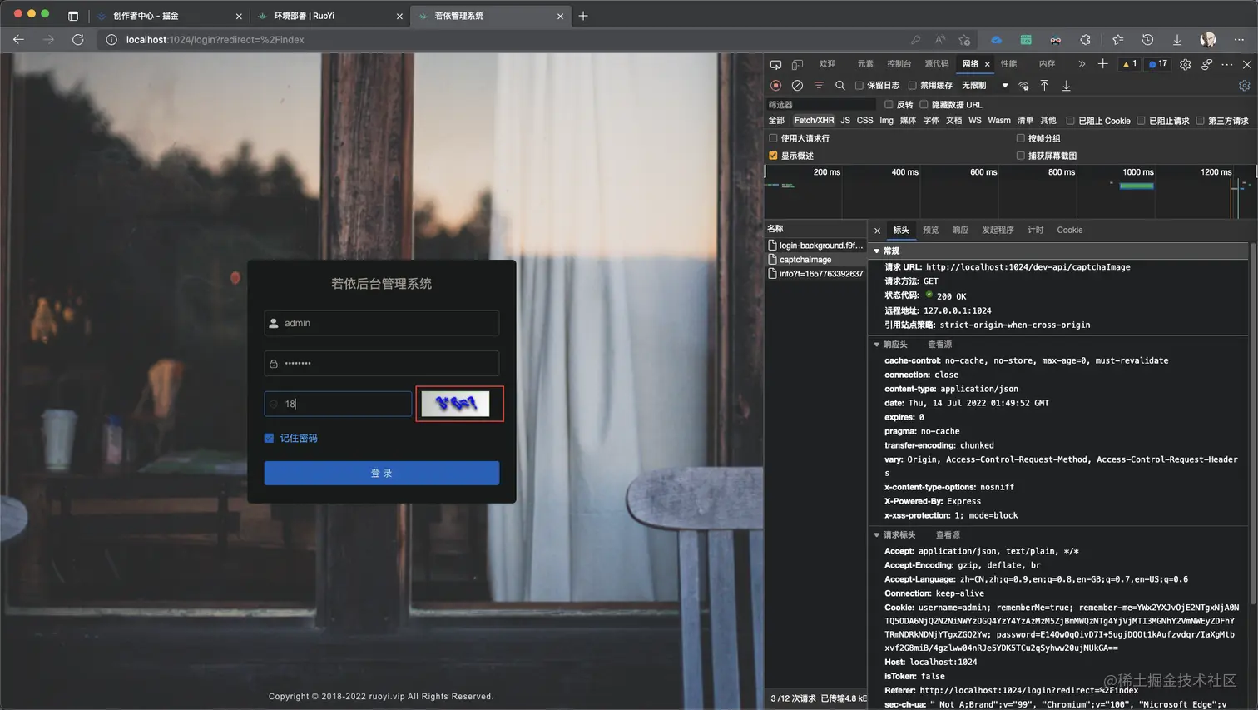Check the 反转 filter checkbox
Screen dimensions: 1258x710
(889, 105)
